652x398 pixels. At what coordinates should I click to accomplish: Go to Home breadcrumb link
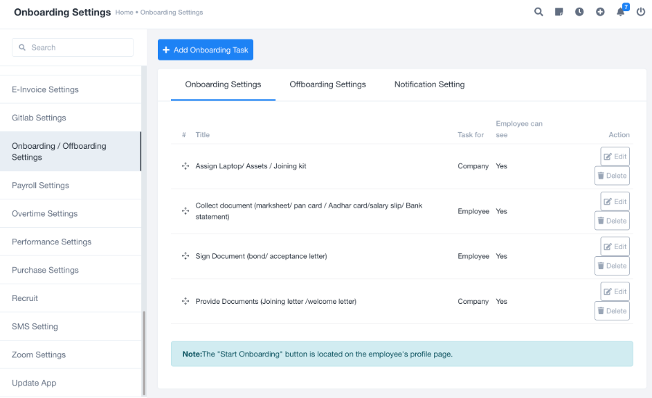[125, 12]
